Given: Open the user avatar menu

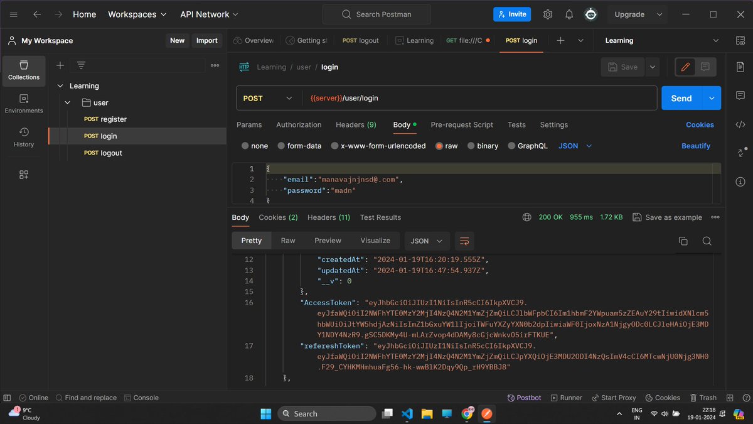Looking at the screenshot, I should click(x=590, y=14).
